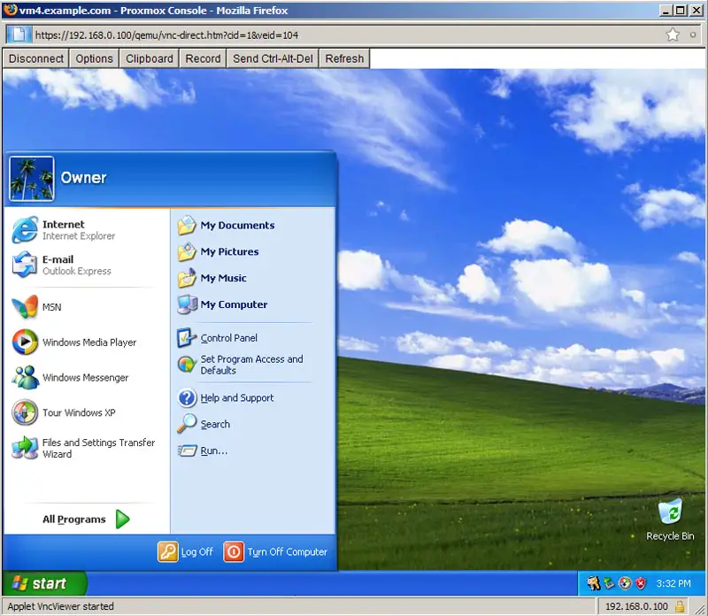This screenshot has height=616, width=708.
Task: Open My Documents folder icon
Action: click(x=187, y=225)
